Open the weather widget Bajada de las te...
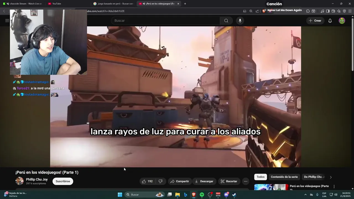 15,195
